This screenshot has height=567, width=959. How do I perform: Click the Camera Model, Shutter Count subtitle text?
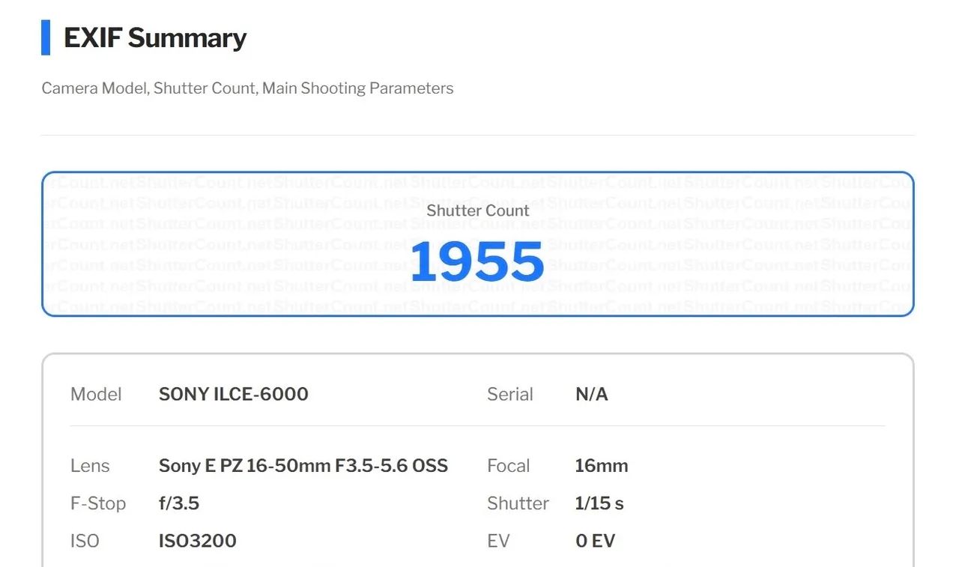click(x=247, y=88)
